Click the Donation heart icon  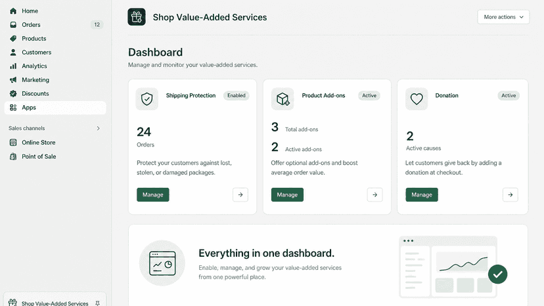click(x=417, y=99)
